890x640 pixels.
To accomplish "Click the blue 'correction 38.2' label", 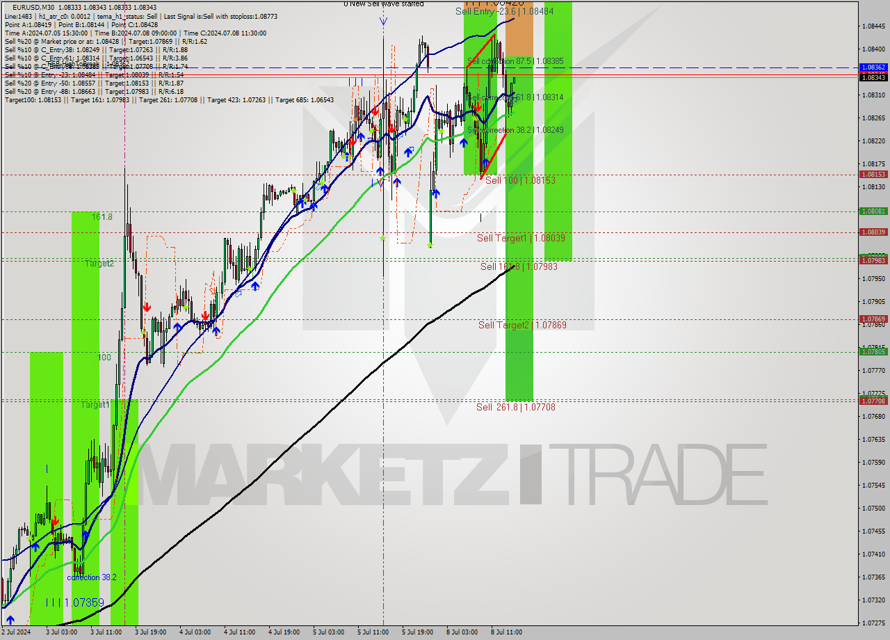I will click(92, 577).
